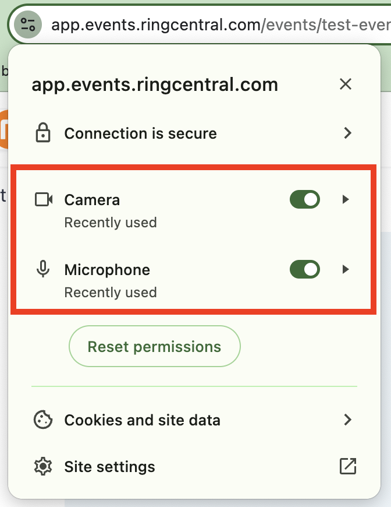Click the Camera permission label
This screenshot has width=391, height=507.
coord(92,200)
